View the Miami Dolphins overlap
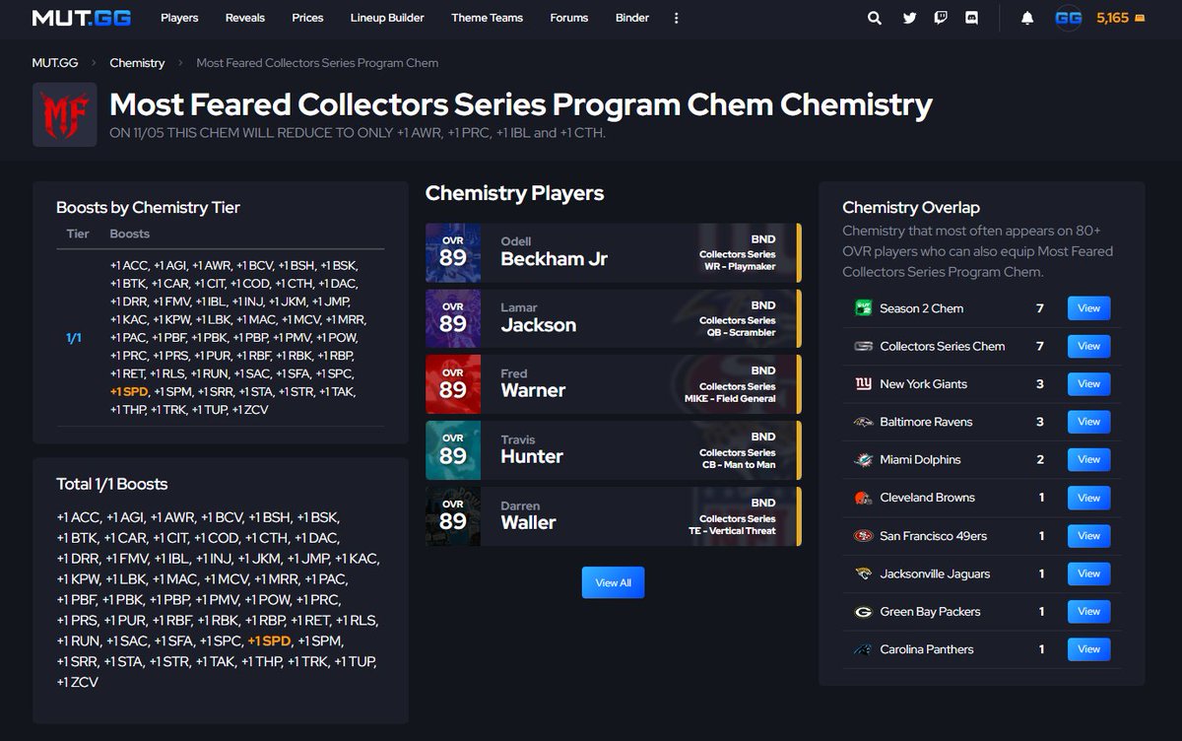 (1088, 460)
